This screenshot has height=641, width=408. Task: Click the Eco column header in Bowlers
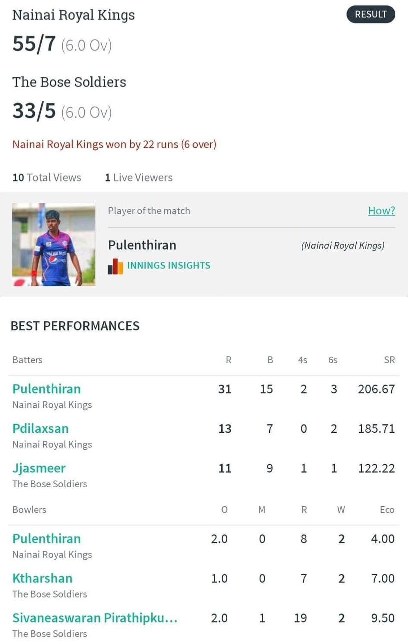pyautogui.click(x=387, y=510)
